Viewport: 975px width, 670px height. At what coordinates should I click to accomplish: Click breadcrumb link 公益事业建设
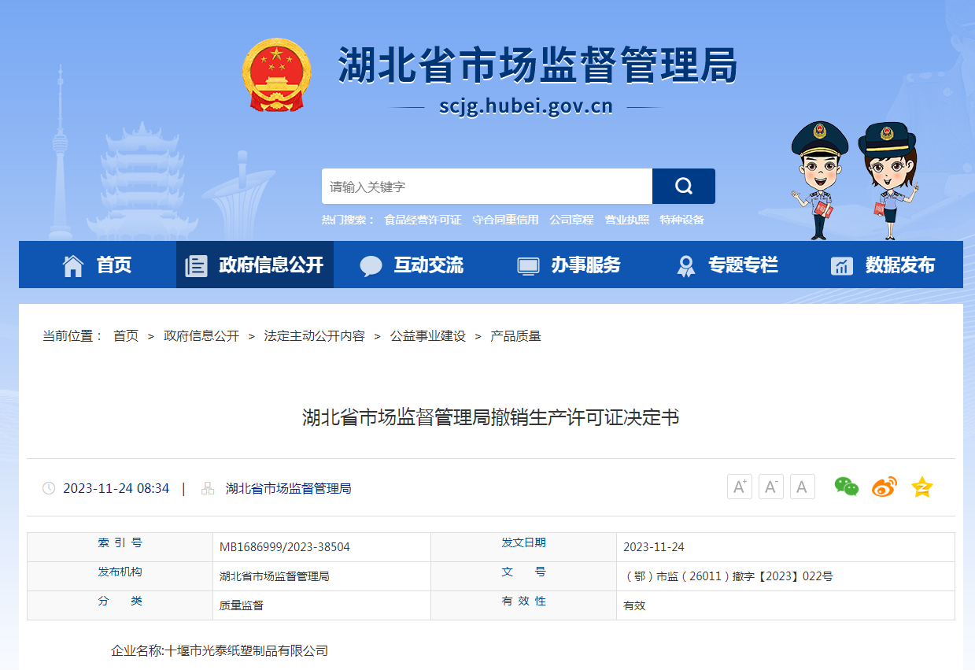coord(428,336)
